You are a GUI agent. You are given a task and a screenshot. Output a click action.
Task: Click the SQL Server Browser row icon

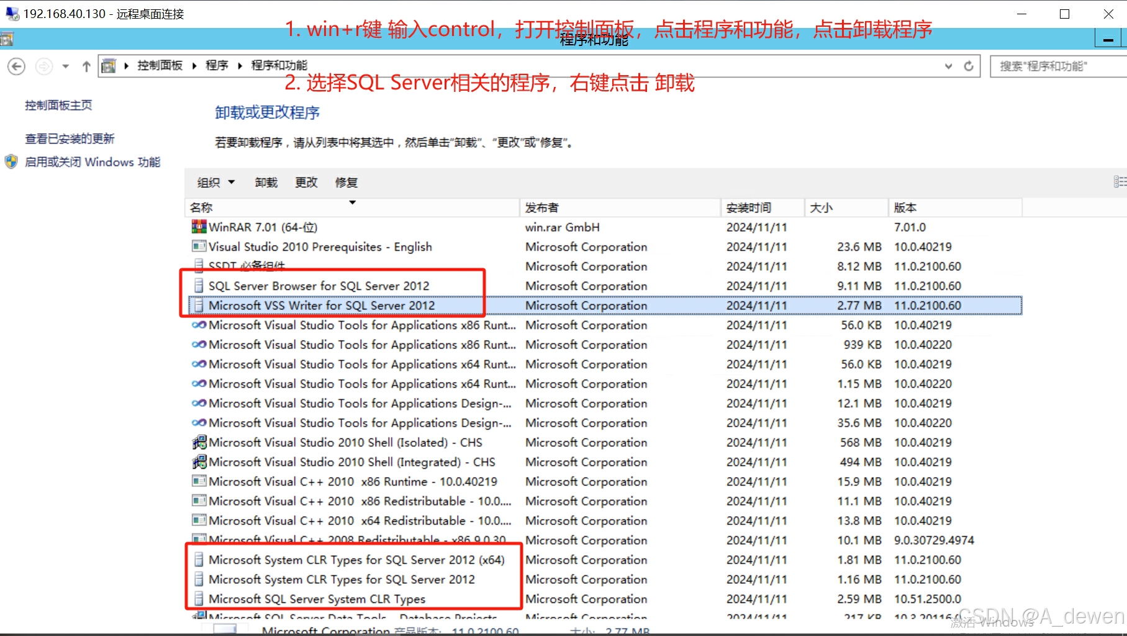point(199,286)
